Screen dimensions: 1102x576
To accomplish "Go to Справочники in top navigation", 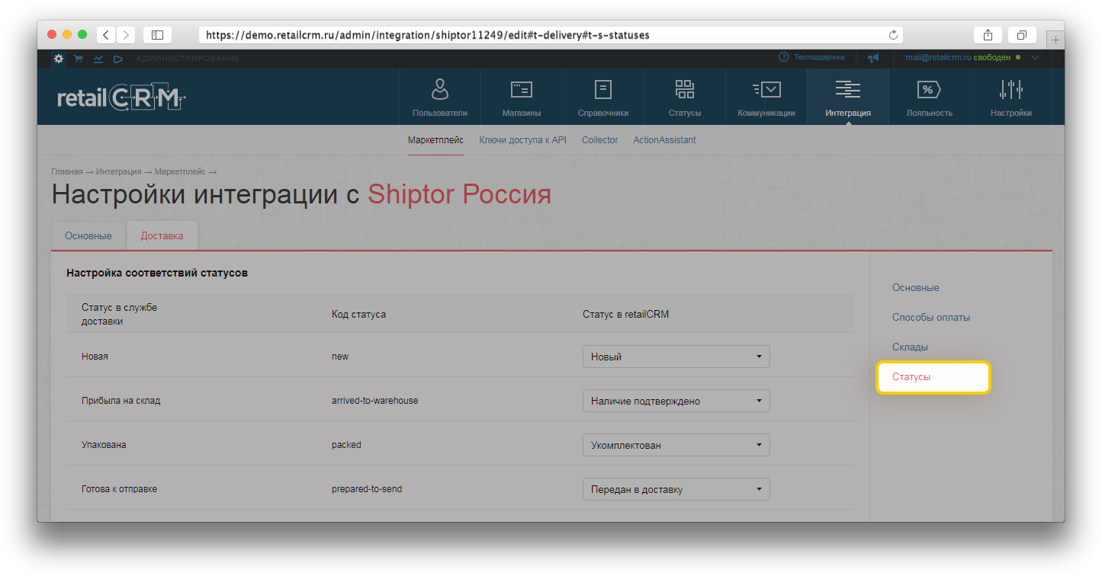I will coord(602,90).
